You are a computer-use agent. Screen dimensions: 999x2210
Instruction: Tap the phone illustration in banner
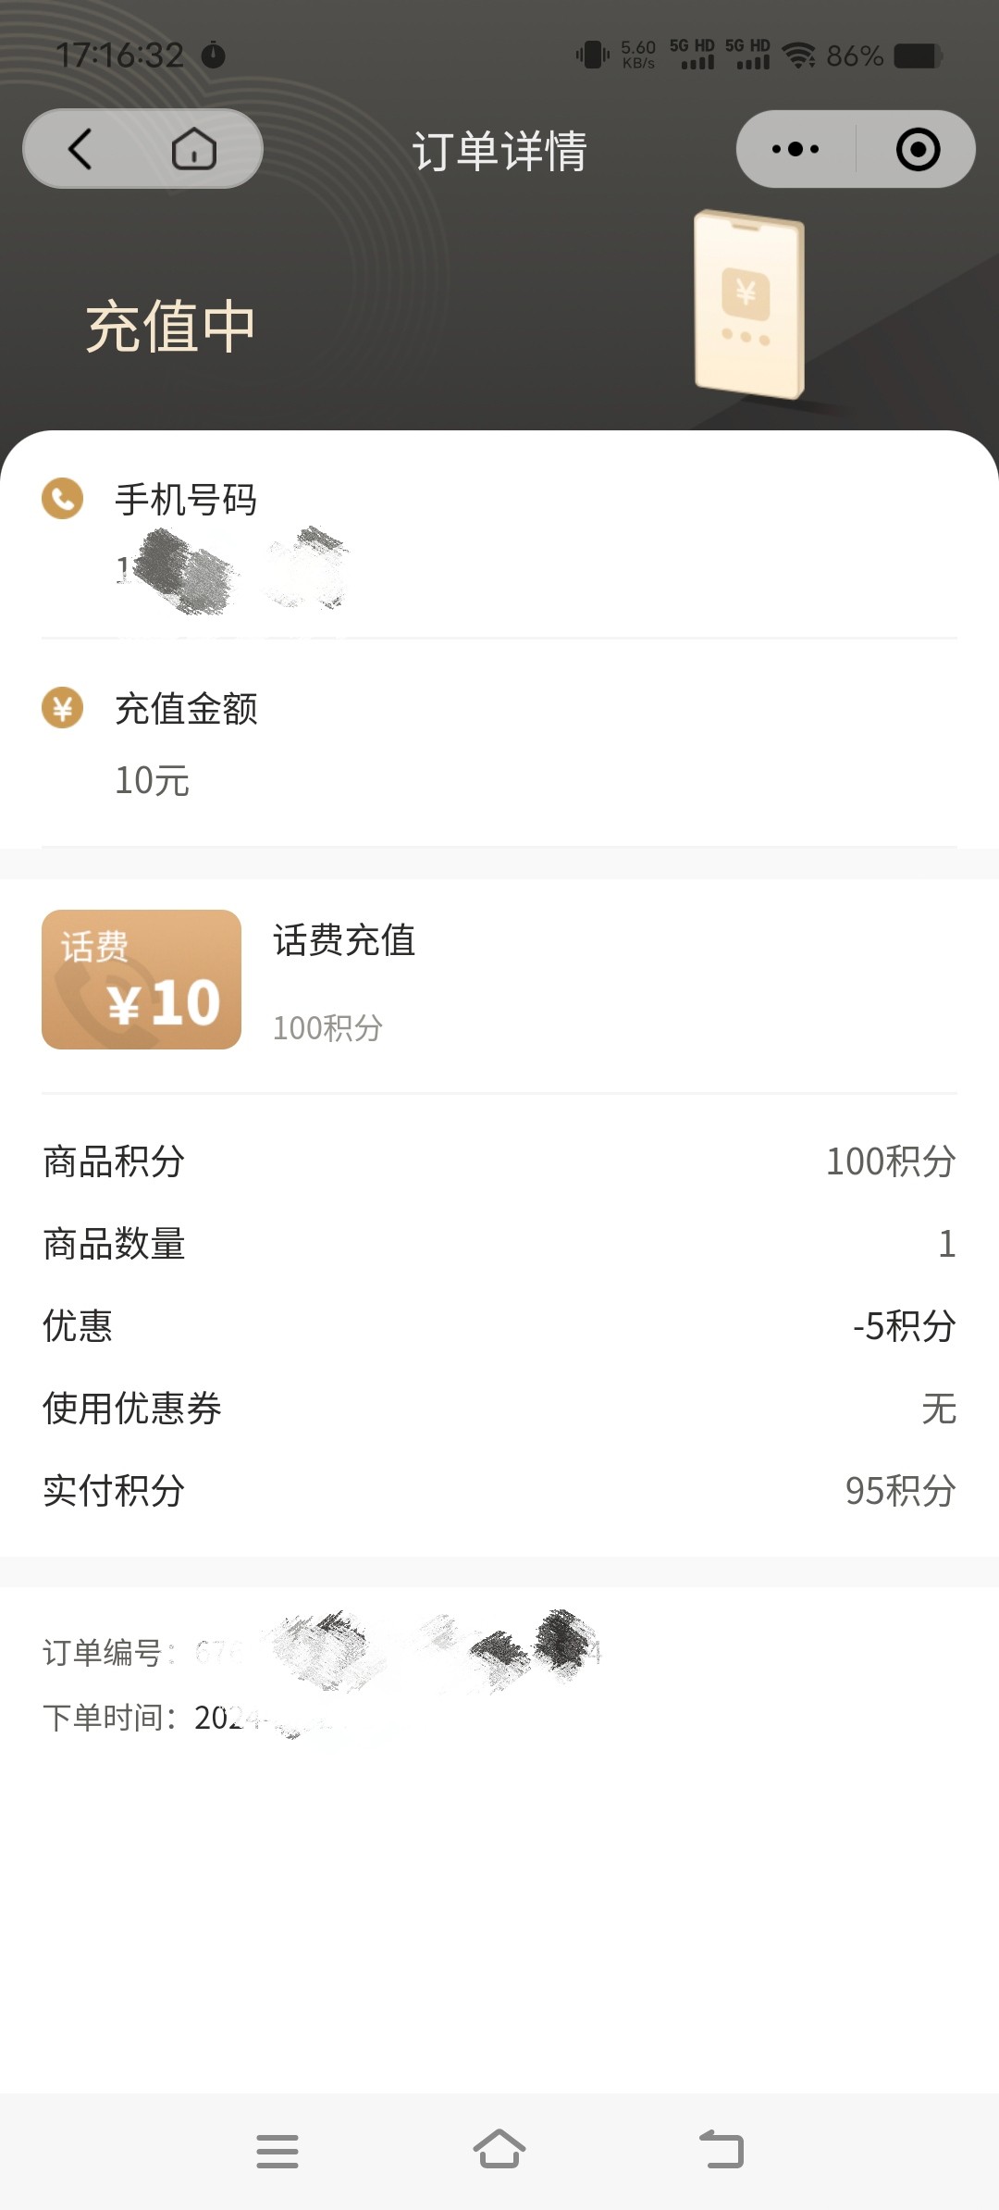(749, 304)
